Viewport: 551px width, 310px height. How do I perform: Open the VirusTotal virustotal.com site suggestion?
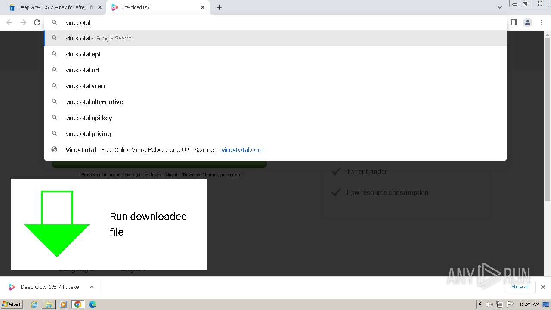[275, 150]
